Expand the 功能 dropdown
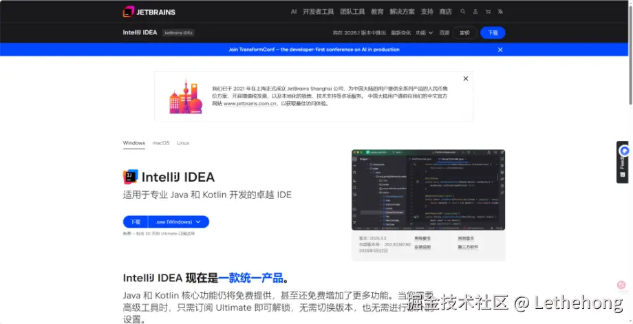 pyautogui.click(x=425, y=33)
